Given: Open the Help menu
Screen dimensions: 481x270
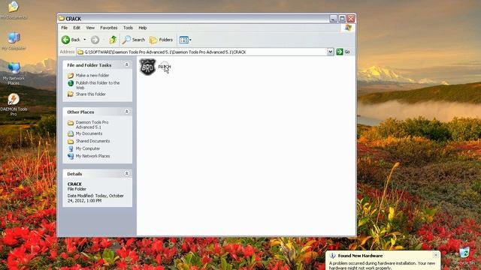Looking at the screenshot, I should pos(143,28).
